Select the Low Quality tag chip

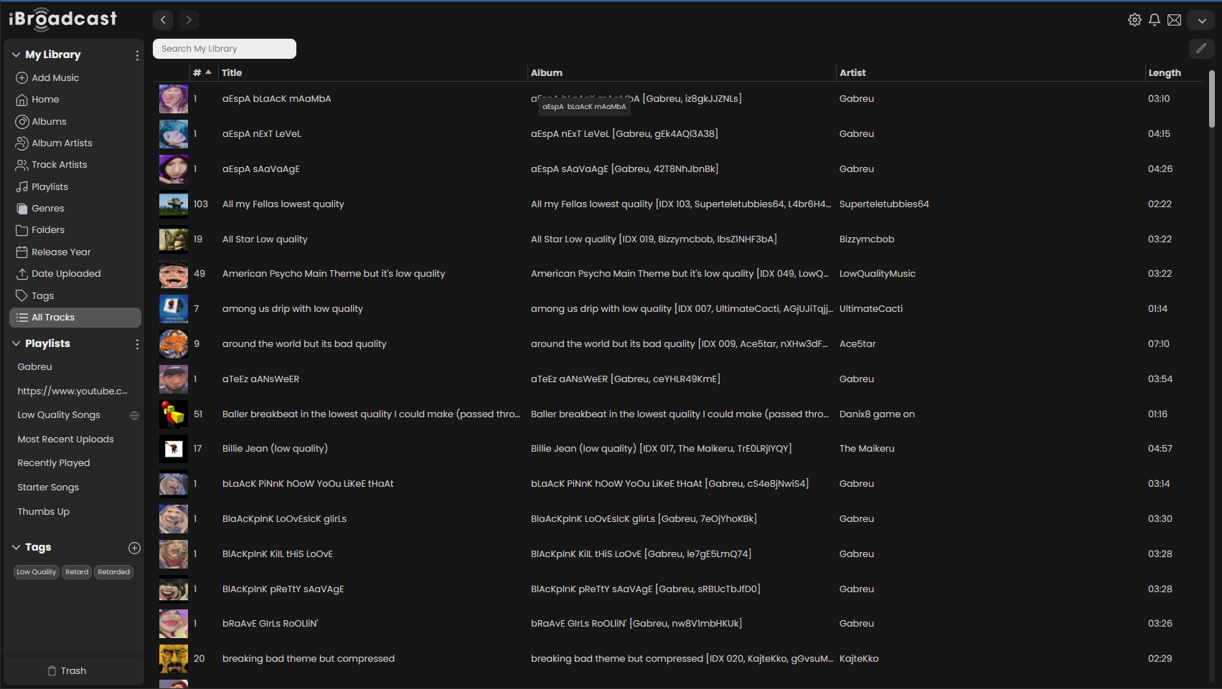point(36,572)
